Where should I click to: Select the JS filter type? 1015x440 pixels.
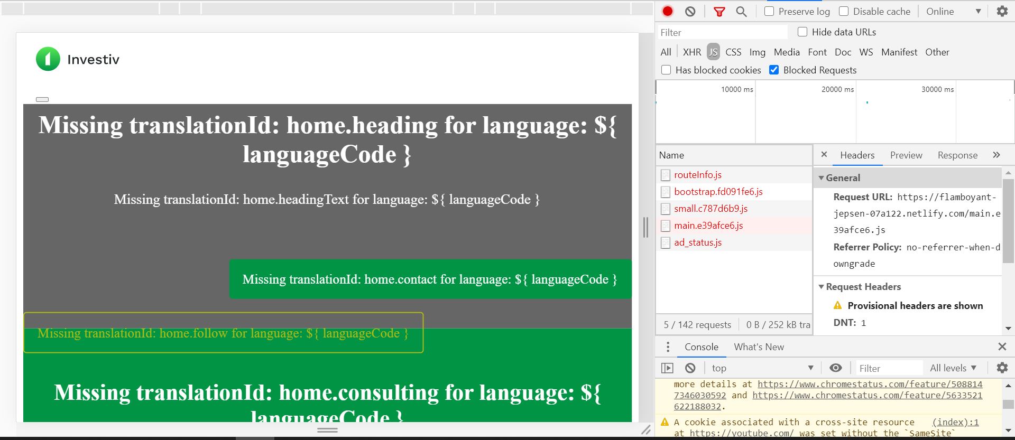(713, 52)
